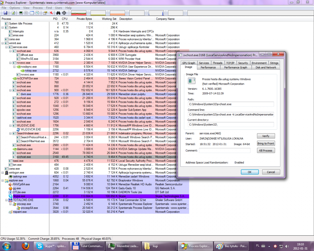Click the explorer.exe folder icon

click(7, 180)
